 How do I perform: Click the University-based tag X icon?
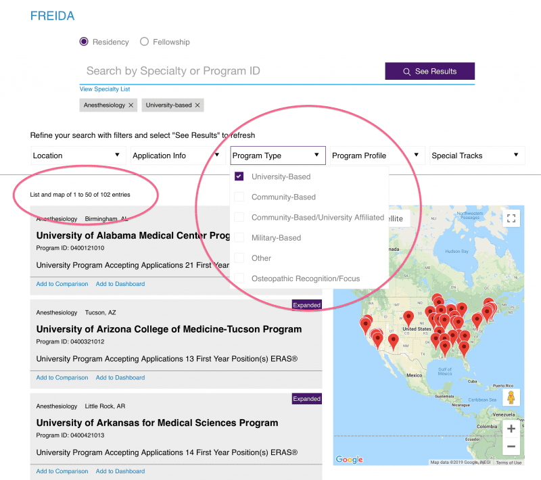point(197,105)
